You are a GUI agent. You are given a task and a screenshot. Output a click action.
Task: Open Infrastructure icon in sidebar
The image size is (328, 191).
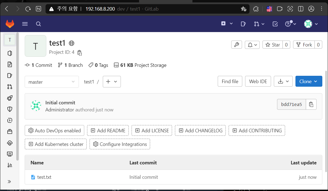click(x=10, y=143)
